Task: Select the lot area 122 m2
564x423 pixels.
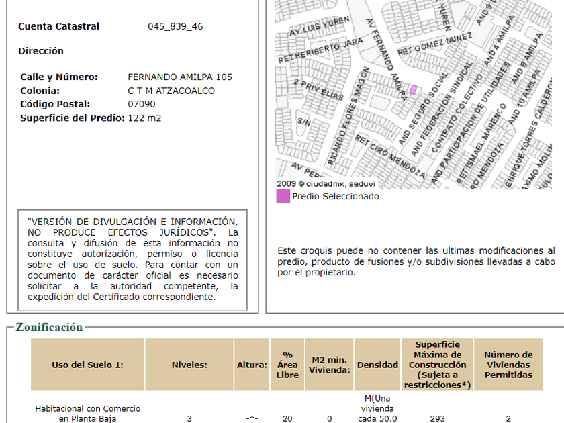Action: 144,118
